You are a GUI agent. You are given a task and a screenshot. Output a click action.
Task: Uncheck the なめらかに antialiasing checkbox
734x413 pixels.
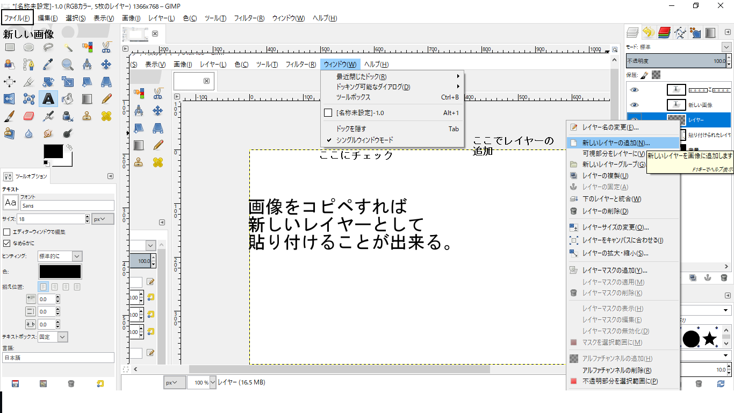coord(7,243)
